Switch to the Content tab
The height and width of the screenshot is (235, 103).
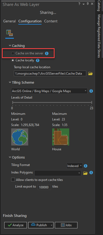51,21
